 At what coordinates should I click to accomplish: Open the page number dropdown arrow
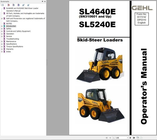tap(127, 138)
